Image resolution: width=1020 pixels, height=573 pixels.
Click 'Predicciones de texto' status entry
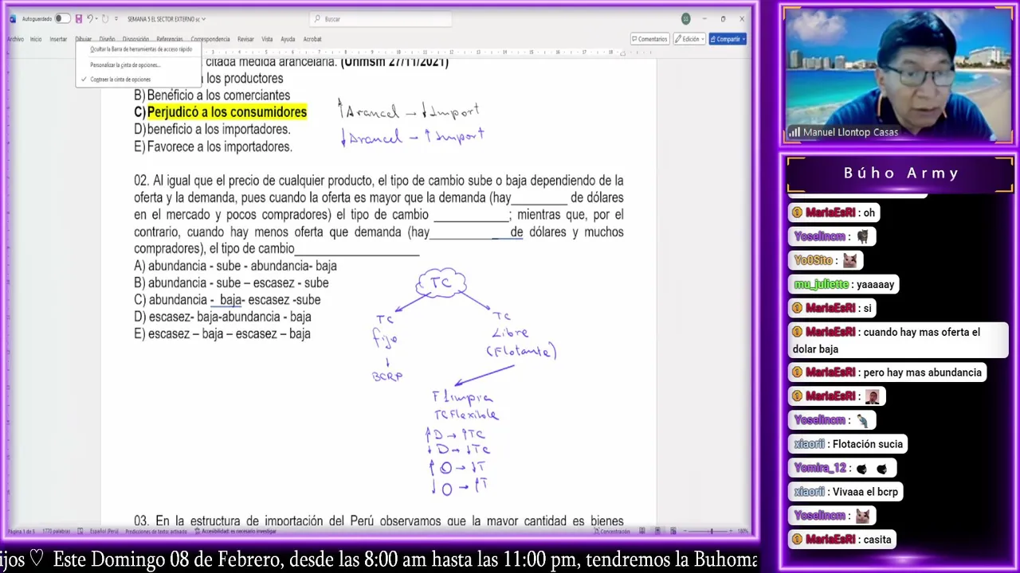(x=155, y=531)
